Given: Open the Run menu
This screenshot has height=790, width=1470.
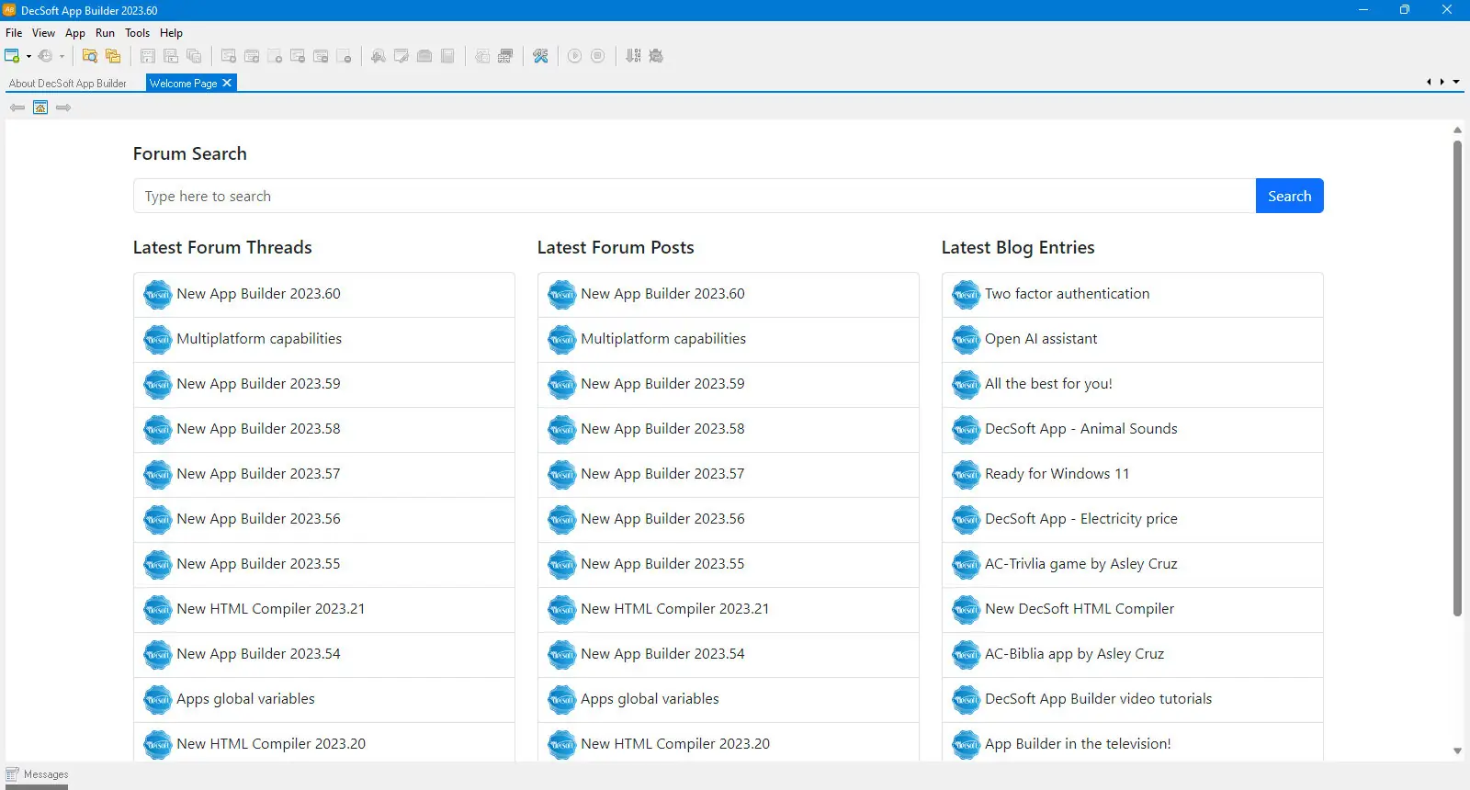Looking at the screenshot, I should tap(106, 33).
